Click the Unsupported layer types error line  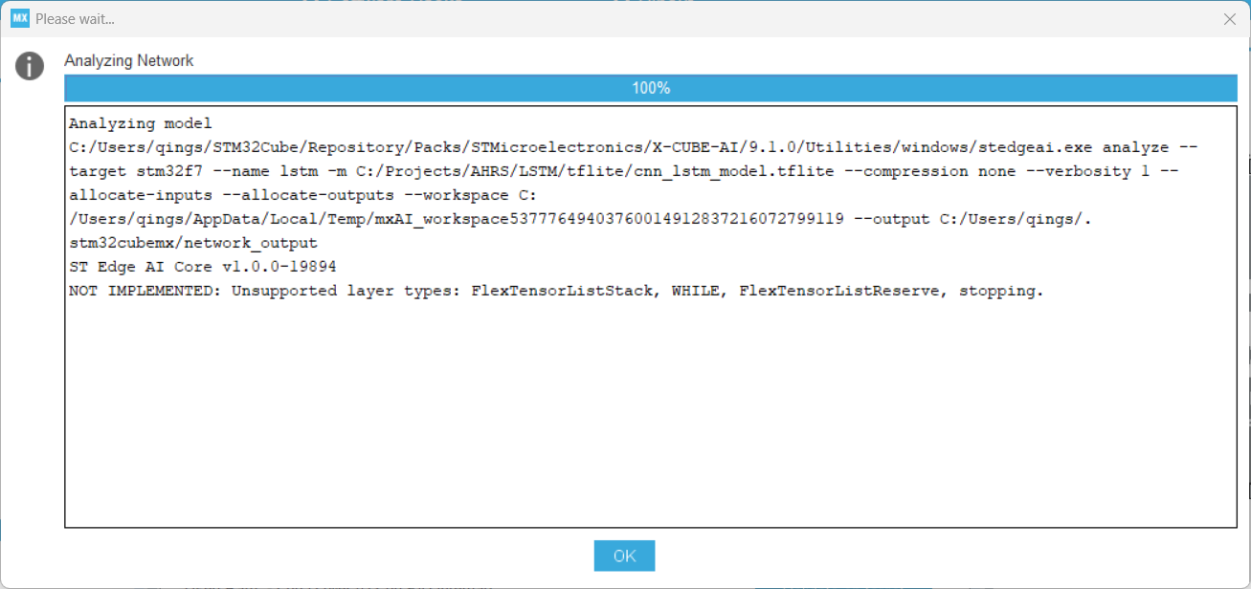[555, 290]
